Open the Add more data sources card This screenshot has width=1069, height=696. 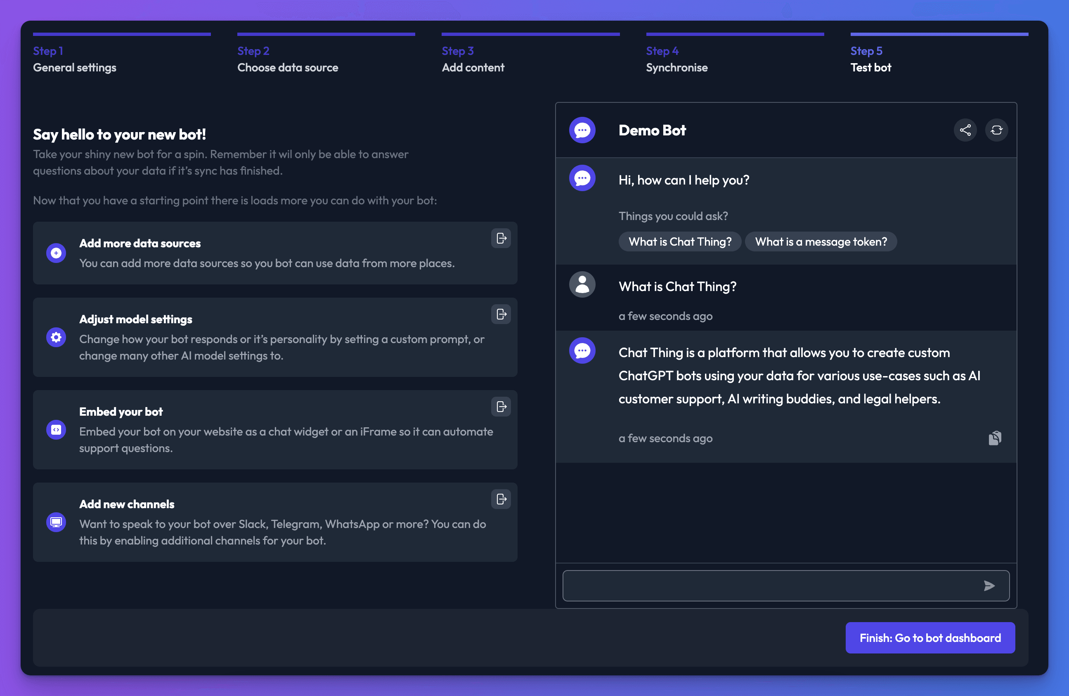point(275,253)
